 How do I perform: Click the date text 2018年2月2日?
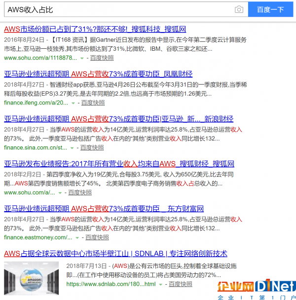[22, 174]
